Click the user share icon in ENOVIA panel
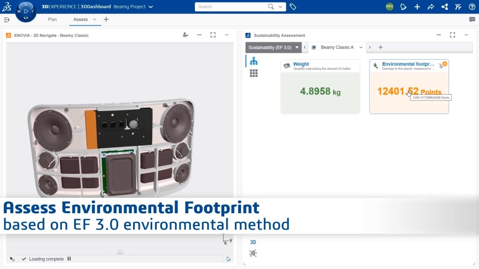The width and height of the screenshot is (479, 269). pyautogui.click(x=186, y=35)
